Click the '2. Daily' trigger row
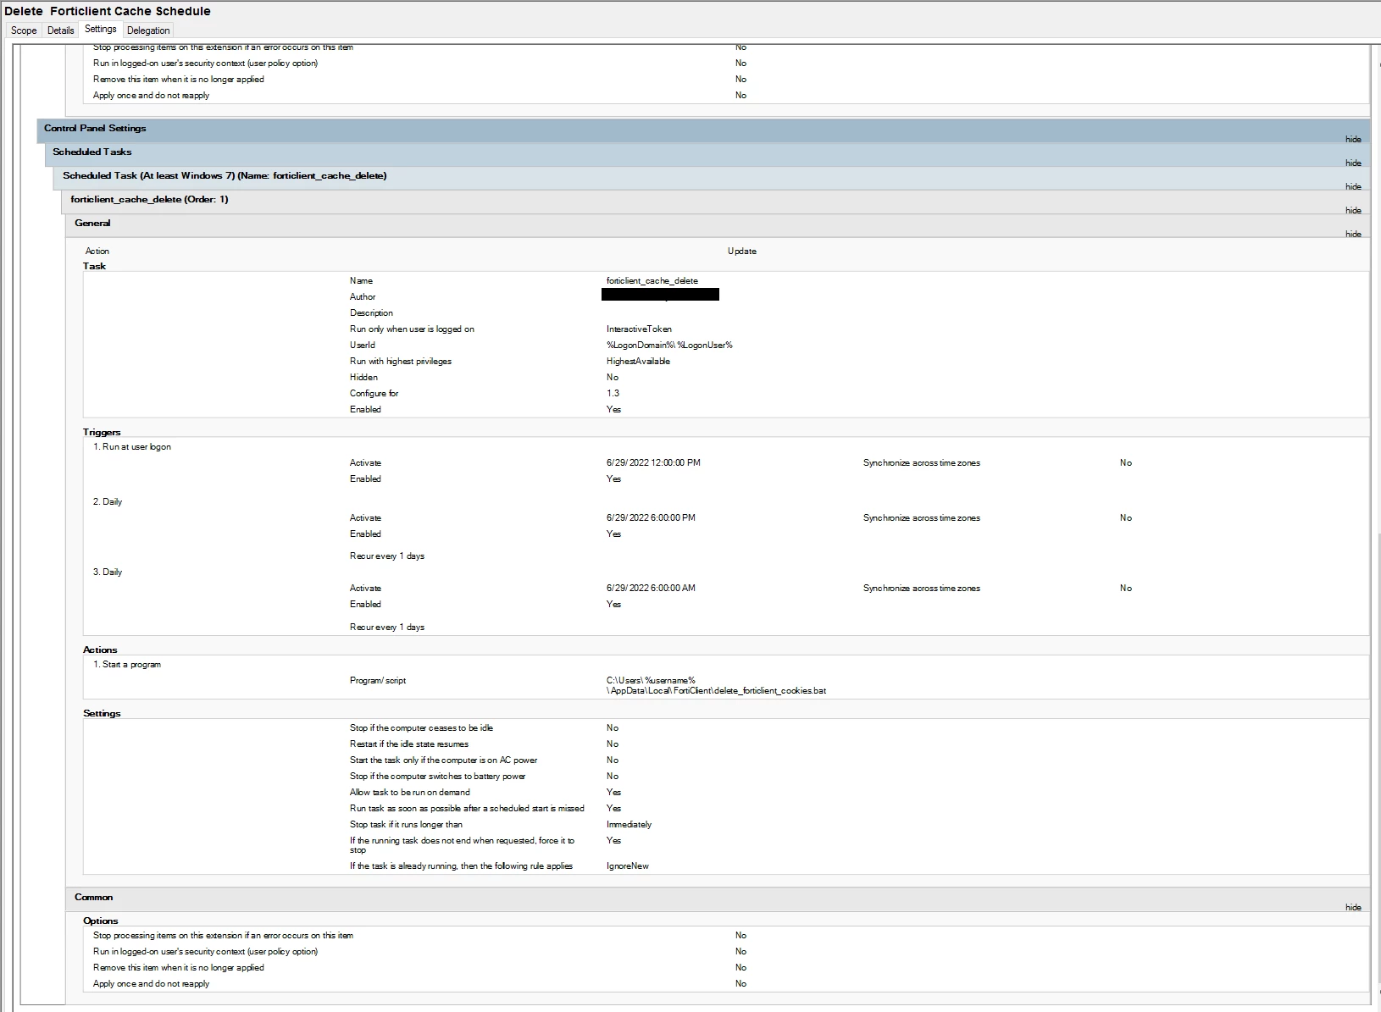This screenshot has width=1381, height=1012. click(x=108, y=502)
